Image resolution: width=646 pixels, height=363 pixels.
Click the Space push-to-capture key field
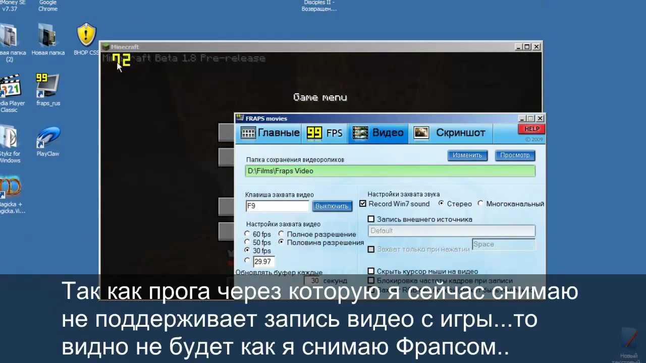[x=503, y=244]
